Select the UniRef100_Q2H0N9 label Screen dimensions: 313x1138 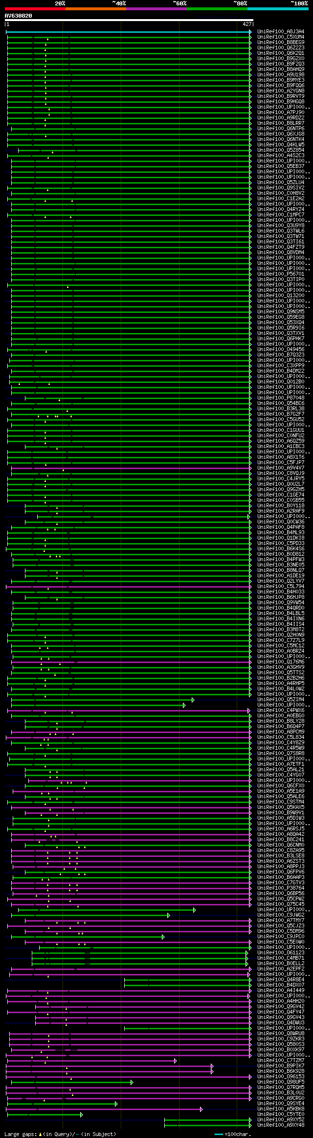(281, 635)
